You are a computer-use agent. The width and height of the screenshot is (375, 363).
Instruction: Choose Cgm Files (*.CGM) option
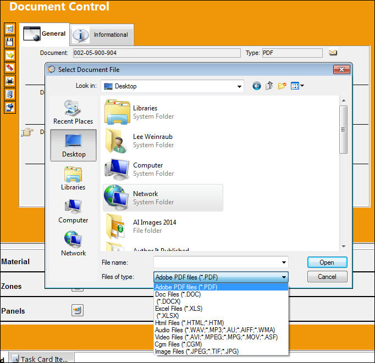(221, 344)
